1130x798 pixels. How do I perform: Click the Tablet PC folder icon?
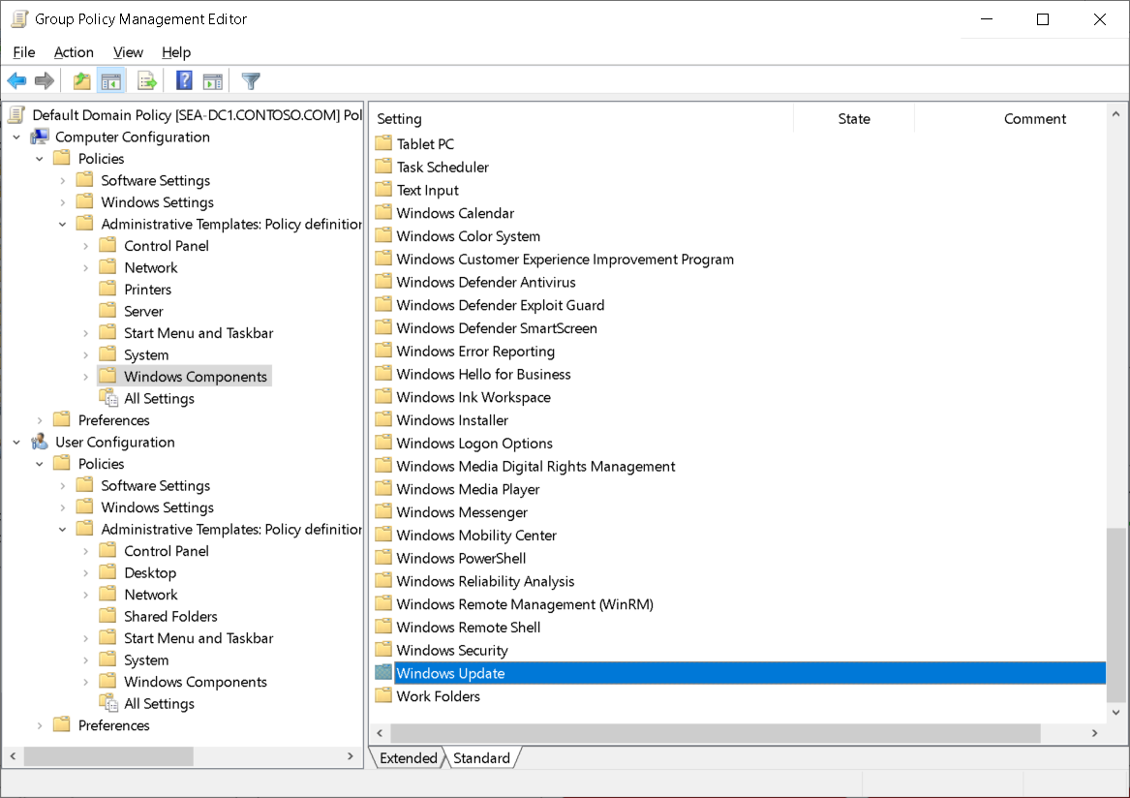click(383, 143)
